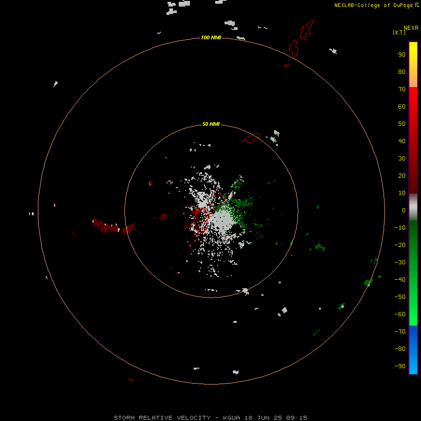Screen dimensions: 421x421
Task: Click the Tinian island outline on the 100 NMI ring
Action: coord(294,49)
